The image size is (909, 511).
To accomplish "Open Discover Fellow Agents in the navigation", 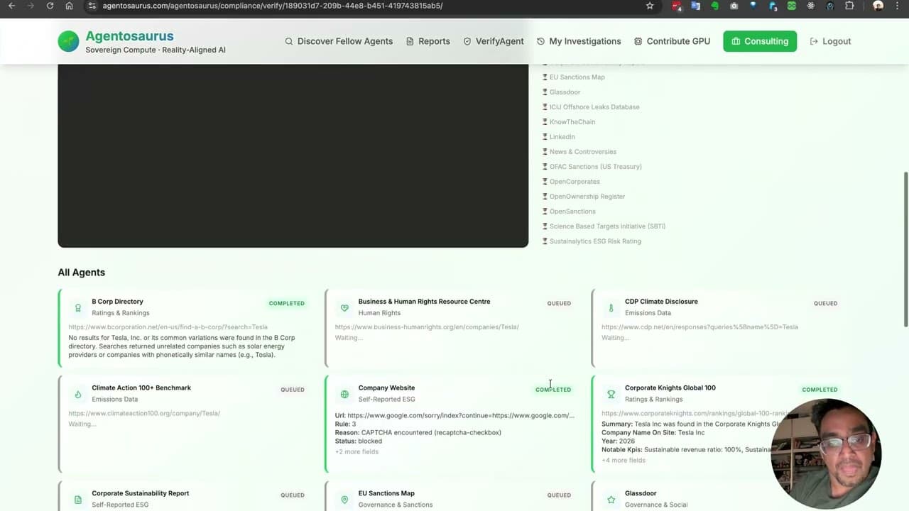I will tap(339, 41).
